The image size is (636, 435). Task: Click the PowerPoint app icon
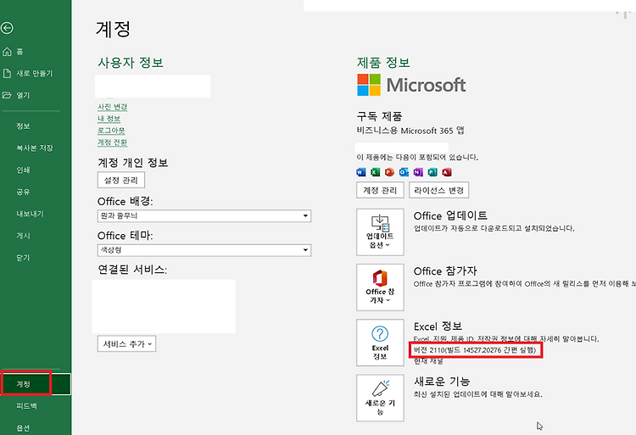(389, 172)
